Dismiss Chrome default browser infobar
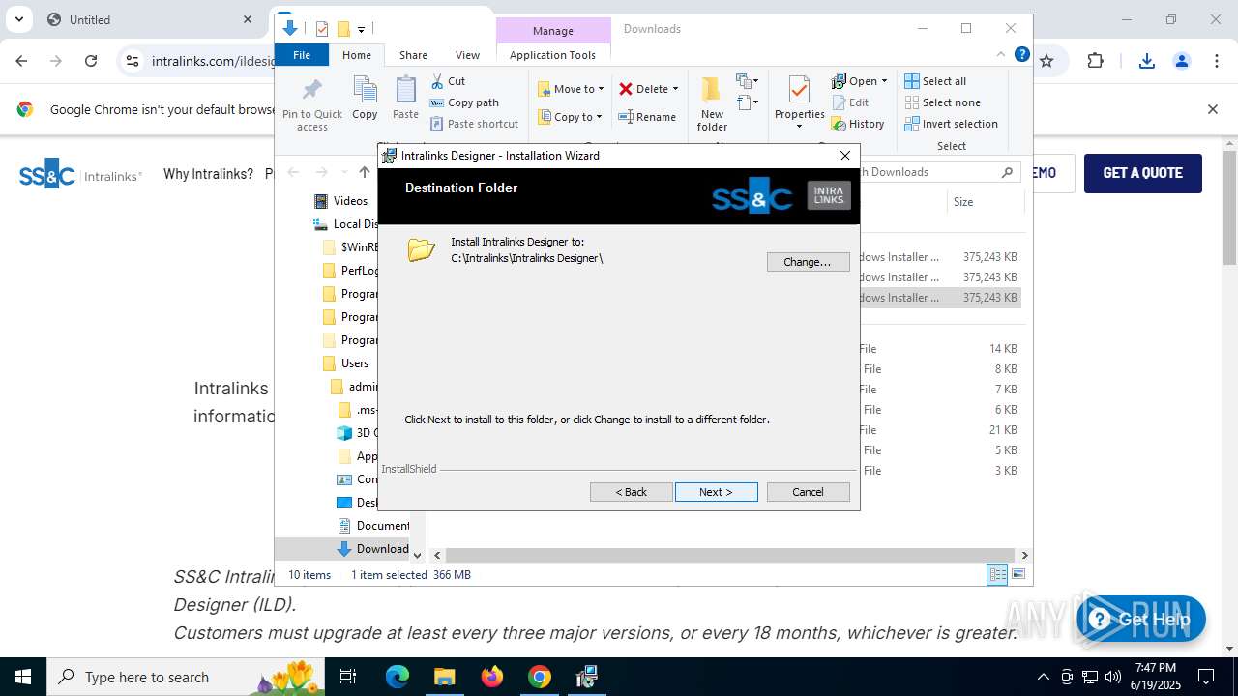 1212,109
